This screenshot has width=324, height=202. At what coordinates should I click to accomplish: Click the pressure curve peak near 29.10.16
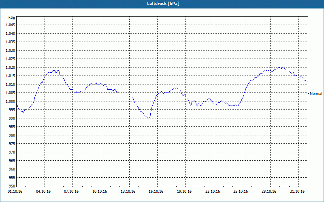(283, 67)
